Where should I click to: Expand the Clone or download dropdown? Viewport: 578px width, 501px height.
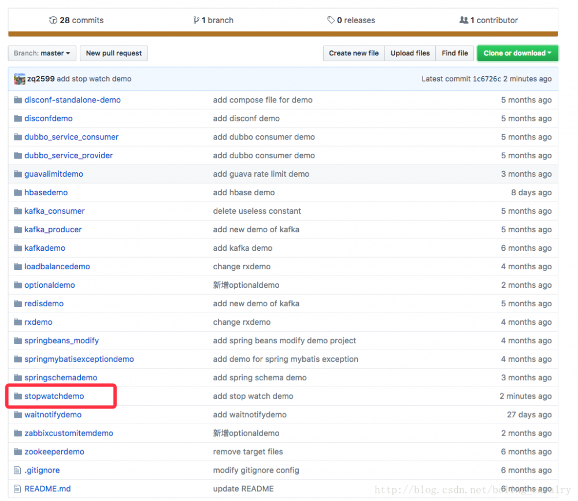tap(517, 53)
